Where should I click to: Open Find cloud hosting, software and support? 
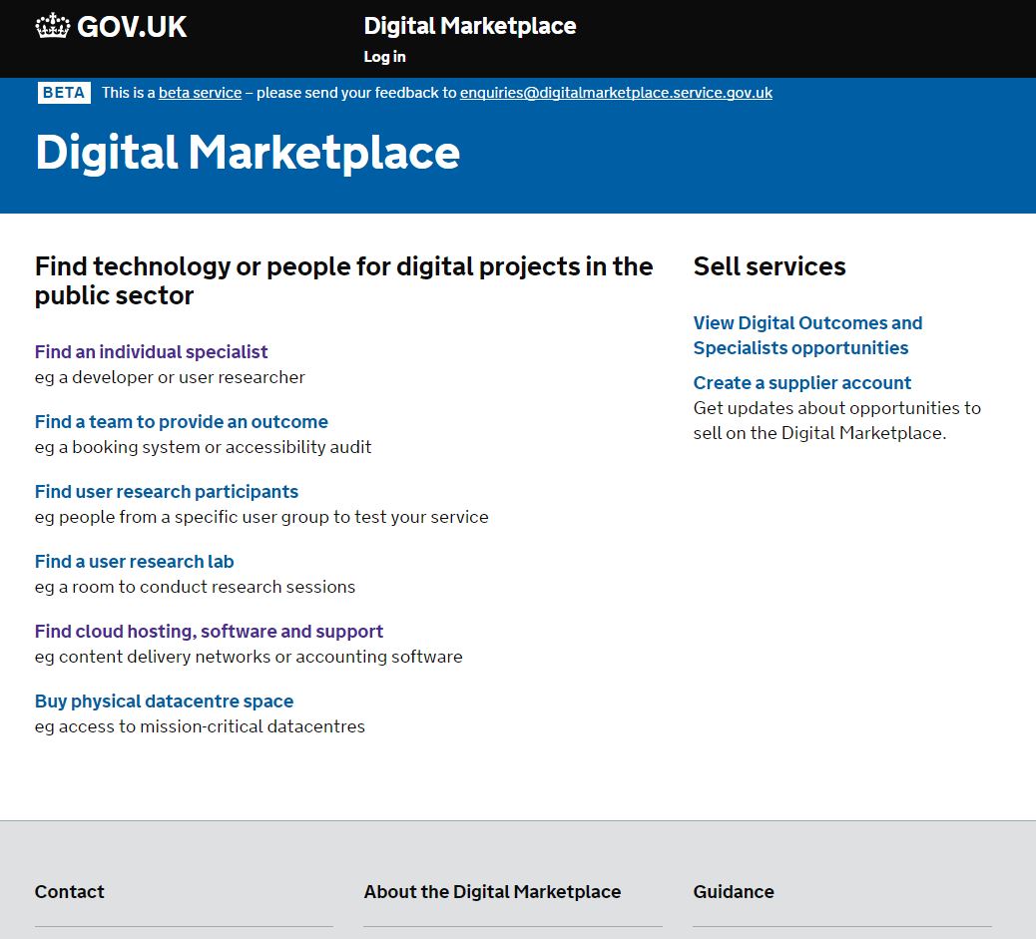(x=209, y=631)
